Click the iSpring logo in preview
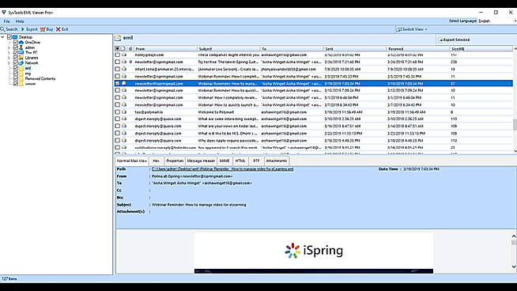The height and width of the screenshot is (291, 517). pyautogui.click(x=314, y=251)
